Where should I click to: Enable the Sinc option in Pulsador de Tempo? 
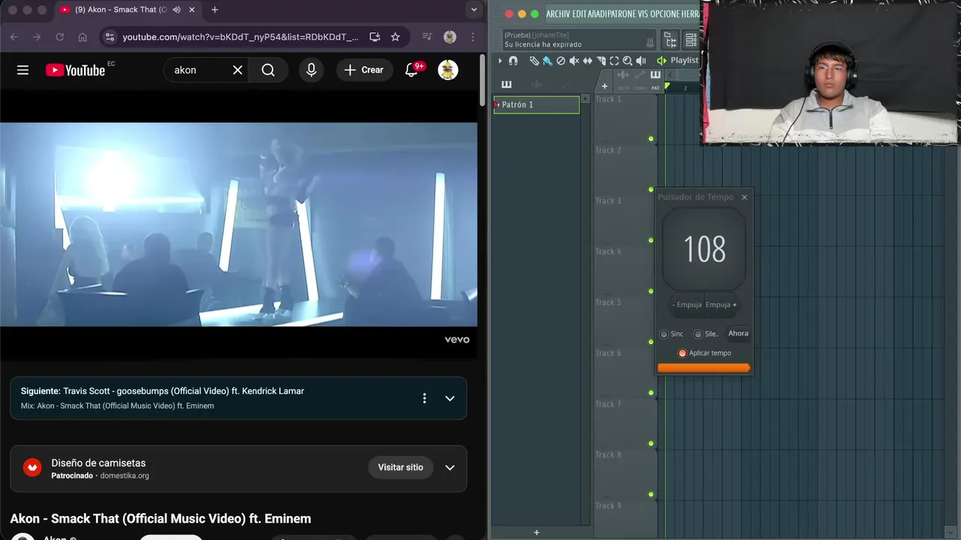click(x=664, y=334)
